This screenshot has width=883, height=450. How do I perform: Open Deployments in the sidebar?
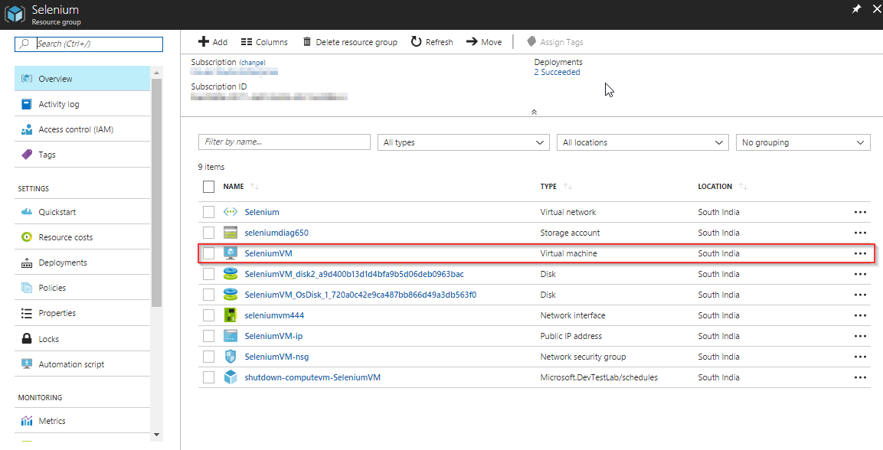[82, 262]
